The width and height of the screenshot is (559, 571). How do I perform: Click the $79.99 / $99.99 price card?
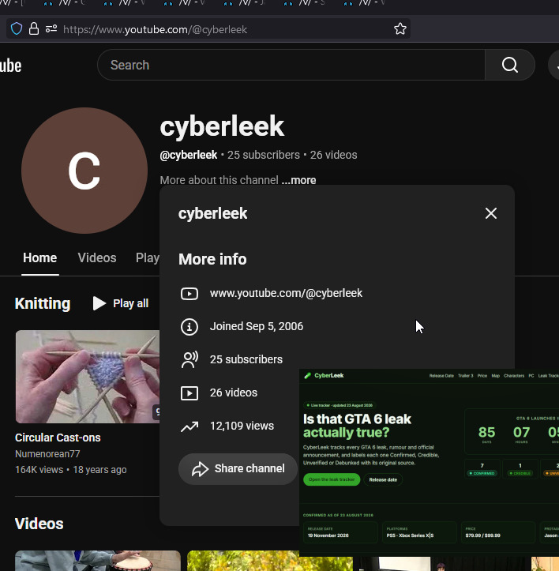(x=498, y=532)
